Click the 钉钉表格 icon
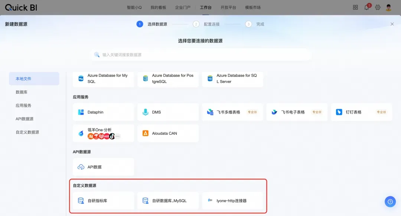 tap(339, 112)
